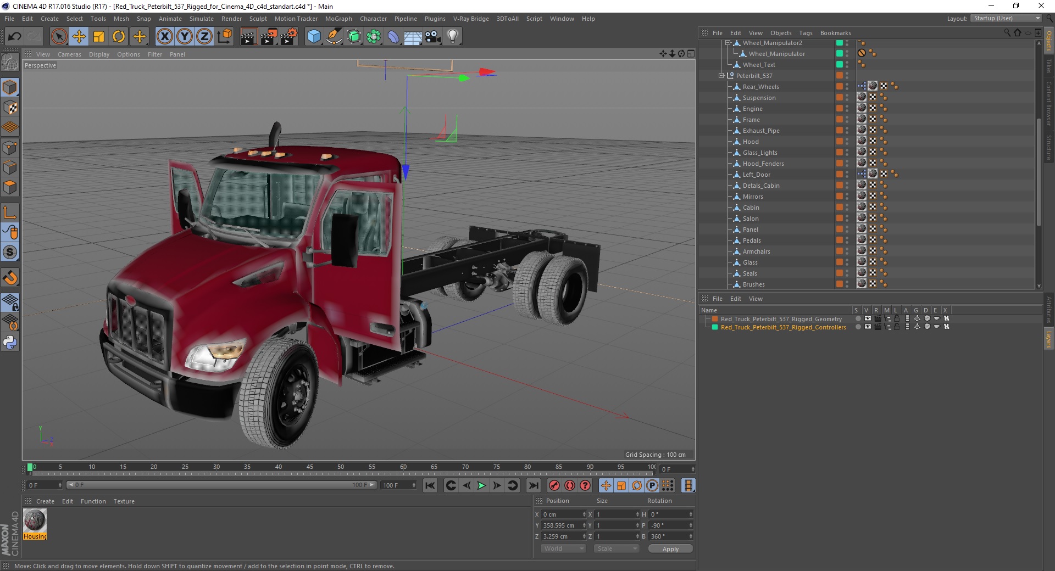Click Controllers layer green color swatch
The width and height of the screenshot is (1055, 571).
coord(715,327)
